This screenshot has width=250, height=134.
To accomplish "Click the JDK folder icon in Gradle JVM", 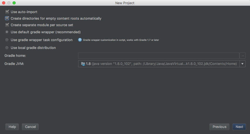I will tap(83, 64).
